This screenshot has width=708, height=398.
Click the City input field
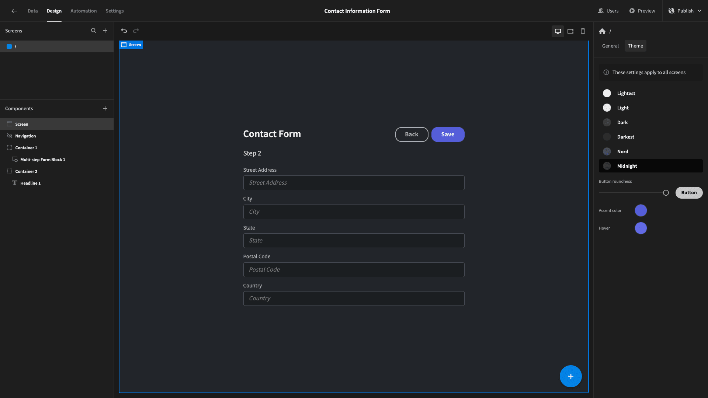click(354, 212)
